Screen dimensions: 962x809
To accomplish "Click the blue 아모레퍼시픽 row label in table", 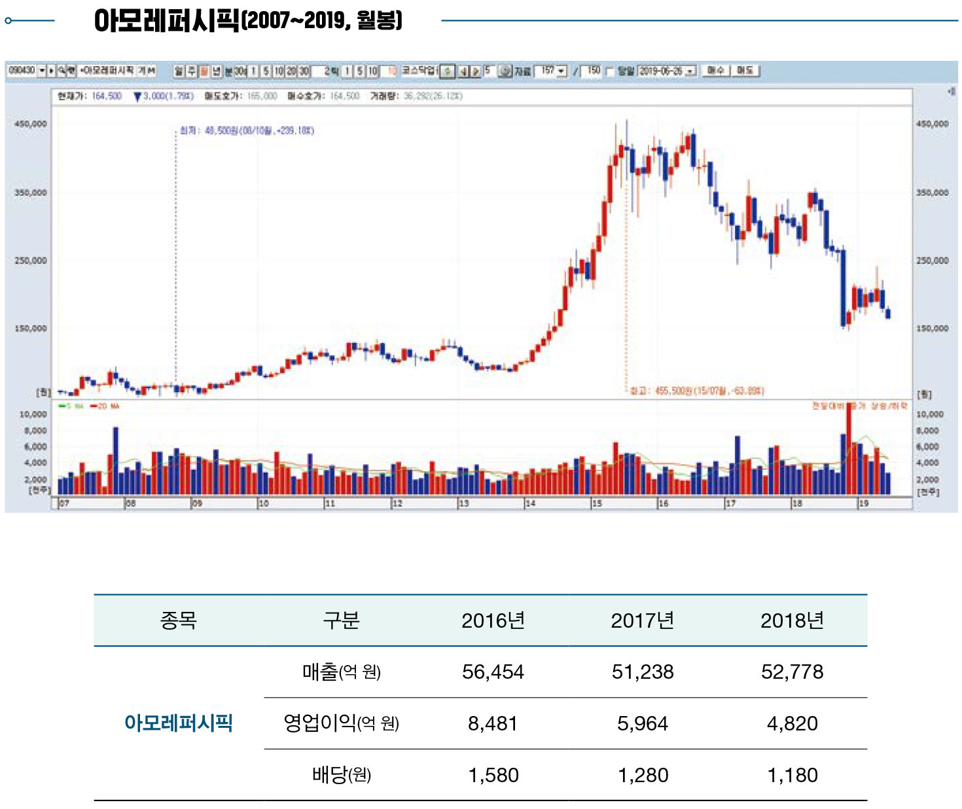I will pos(179,723).
